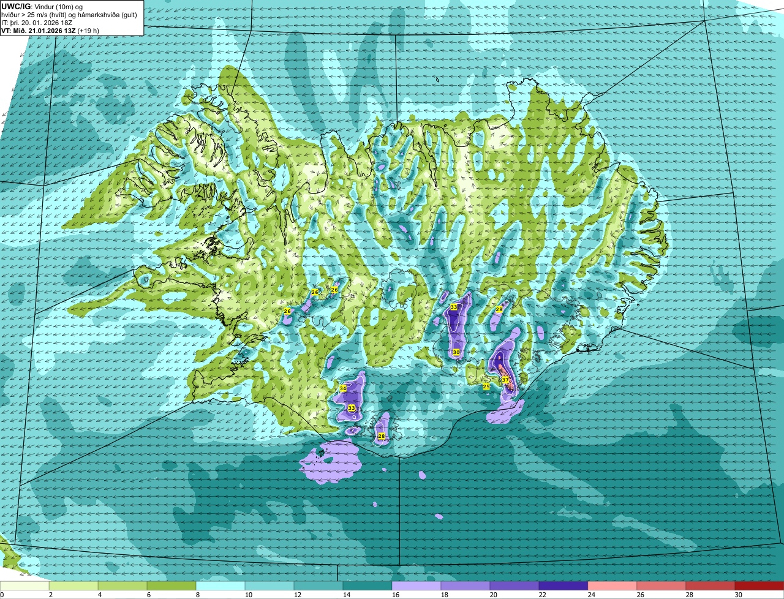Pick the 4–6 m/s green legend swatch

coord(123,586)
